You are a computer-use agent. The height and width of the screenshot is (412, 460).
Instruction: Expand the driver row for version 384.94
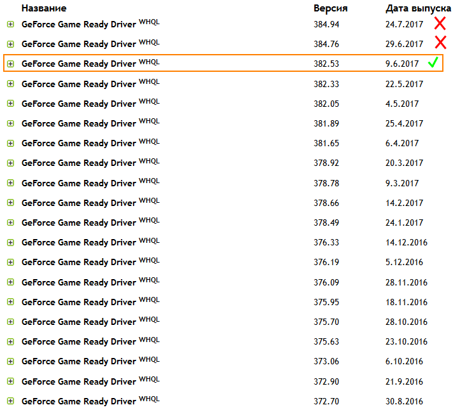point(11,24)
